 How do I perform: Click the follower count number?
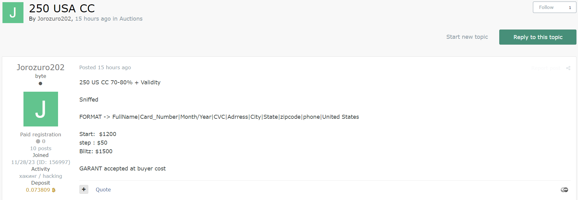(570, 7)
